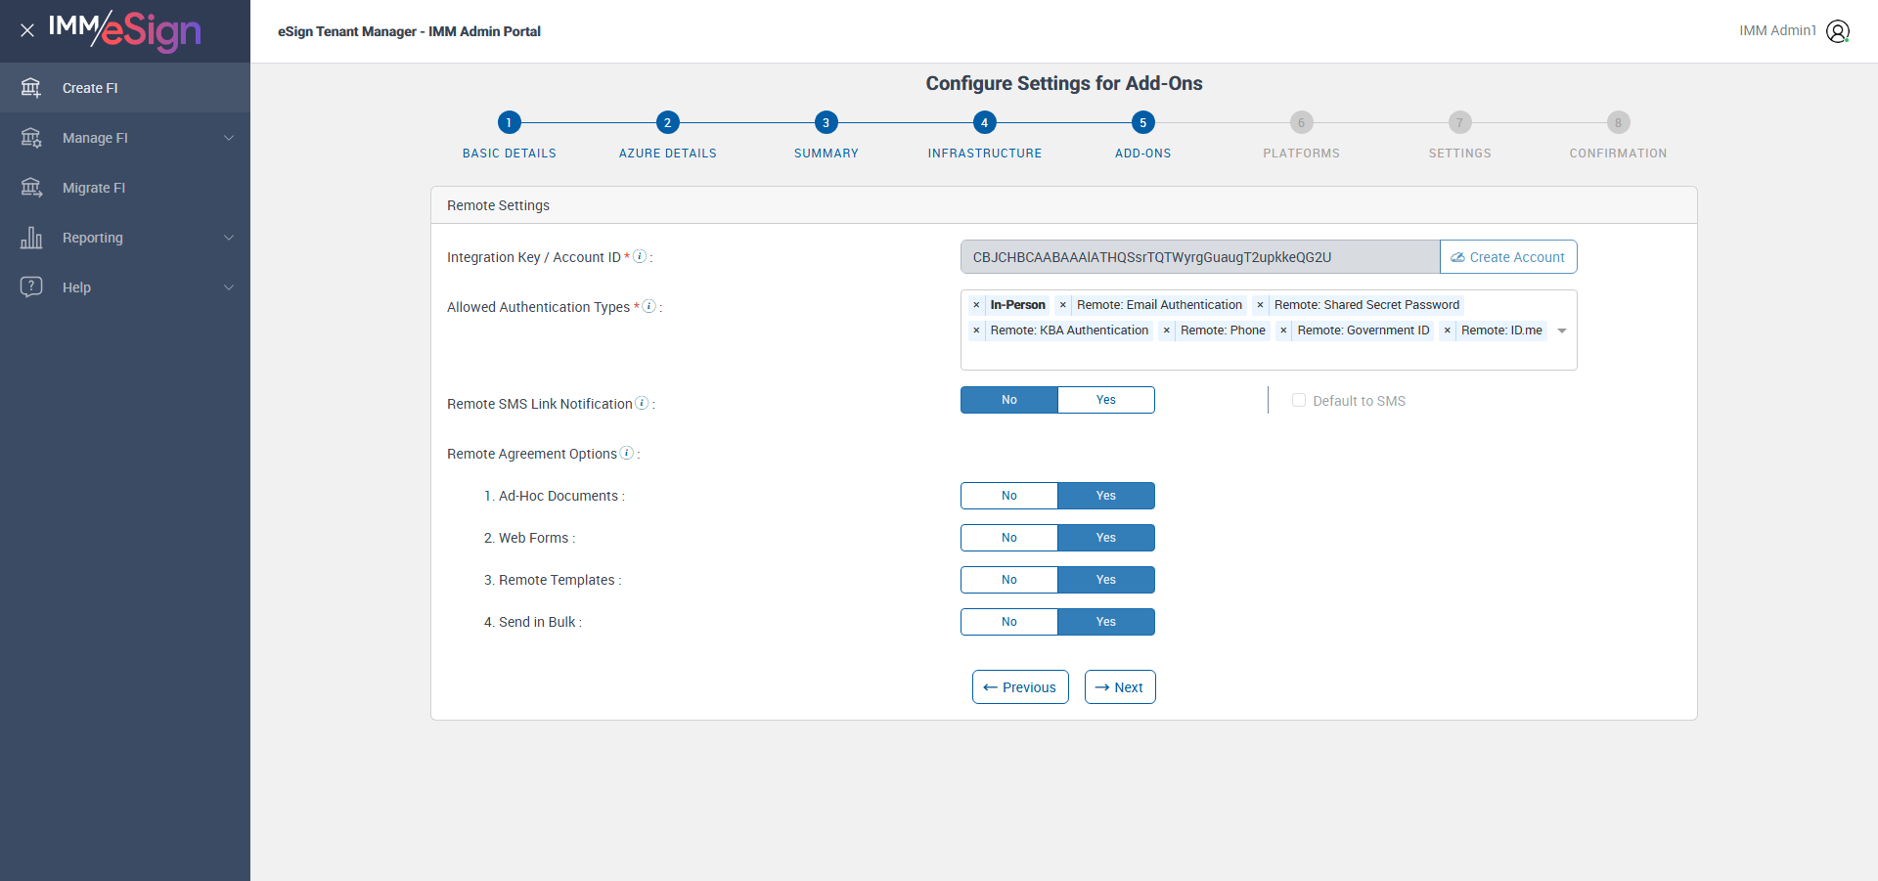Remove the Remote: Phone tag
Image resolution: width=1878 pixels, height=881 pixels.
[1166, 330]
